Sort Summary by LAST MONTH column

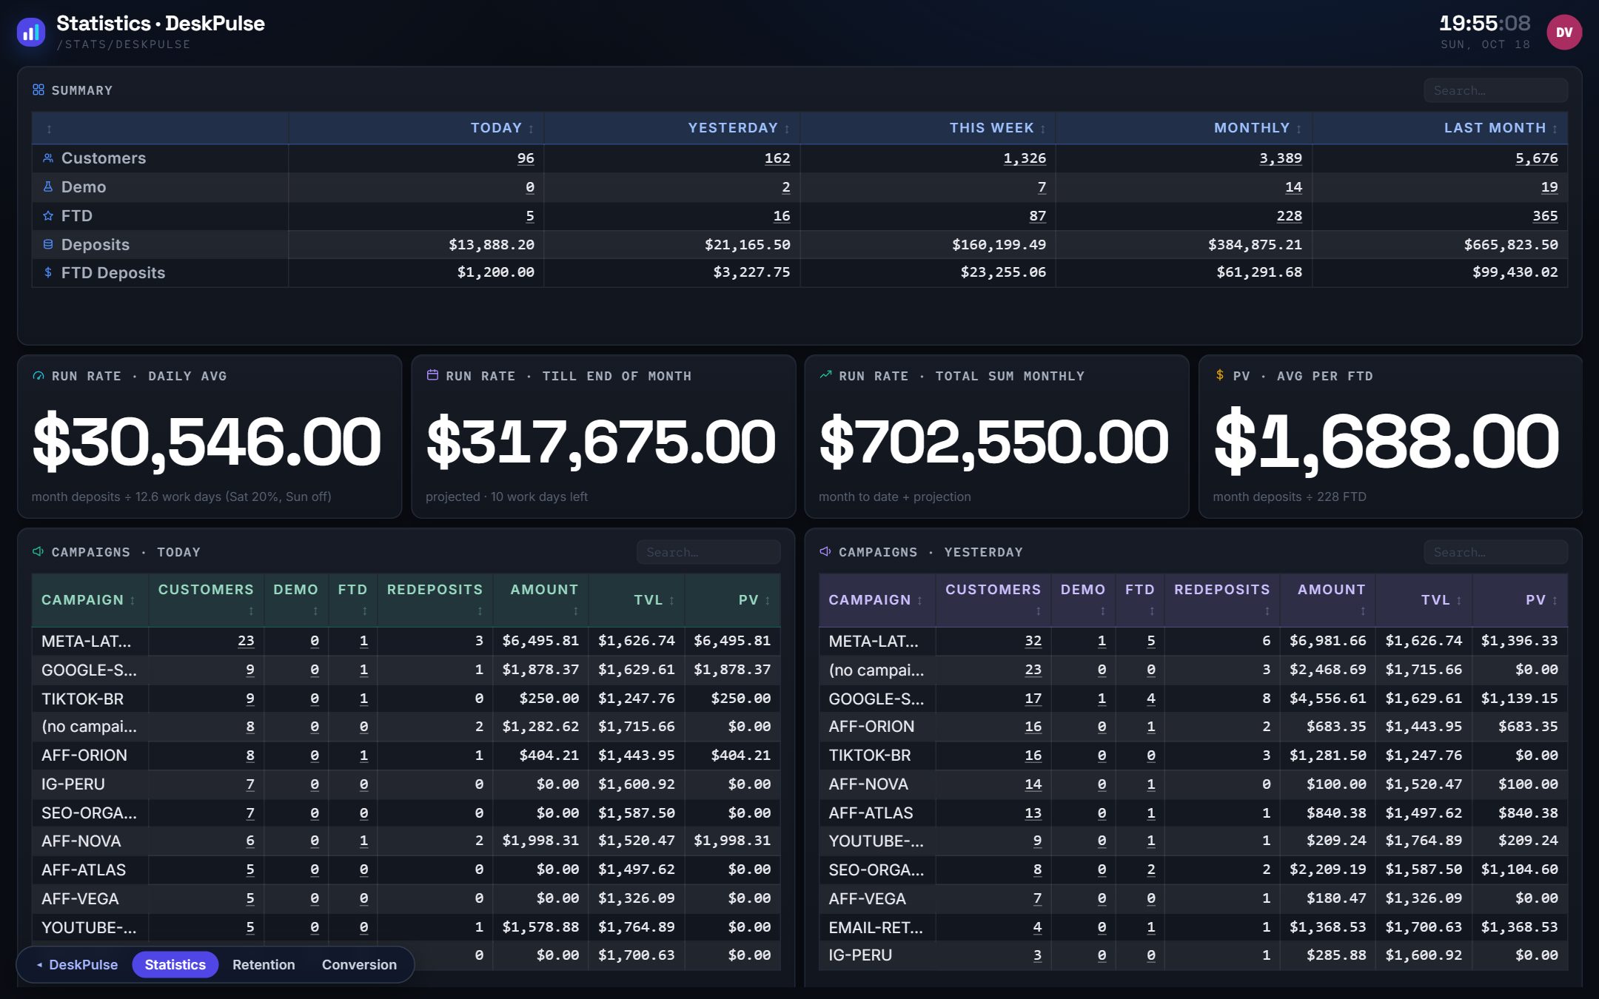[1441, 128]
